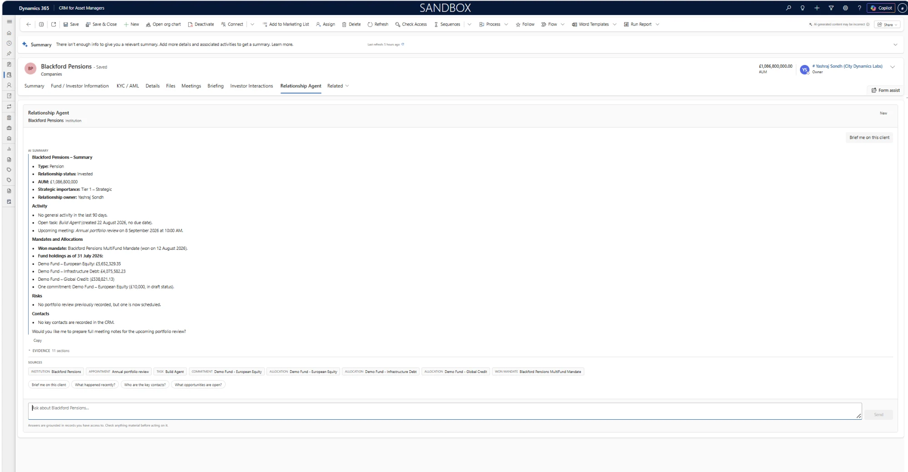The image size is (908, 472).
Task: Open the Share dropdown
Action: click(x=888, y=25)
